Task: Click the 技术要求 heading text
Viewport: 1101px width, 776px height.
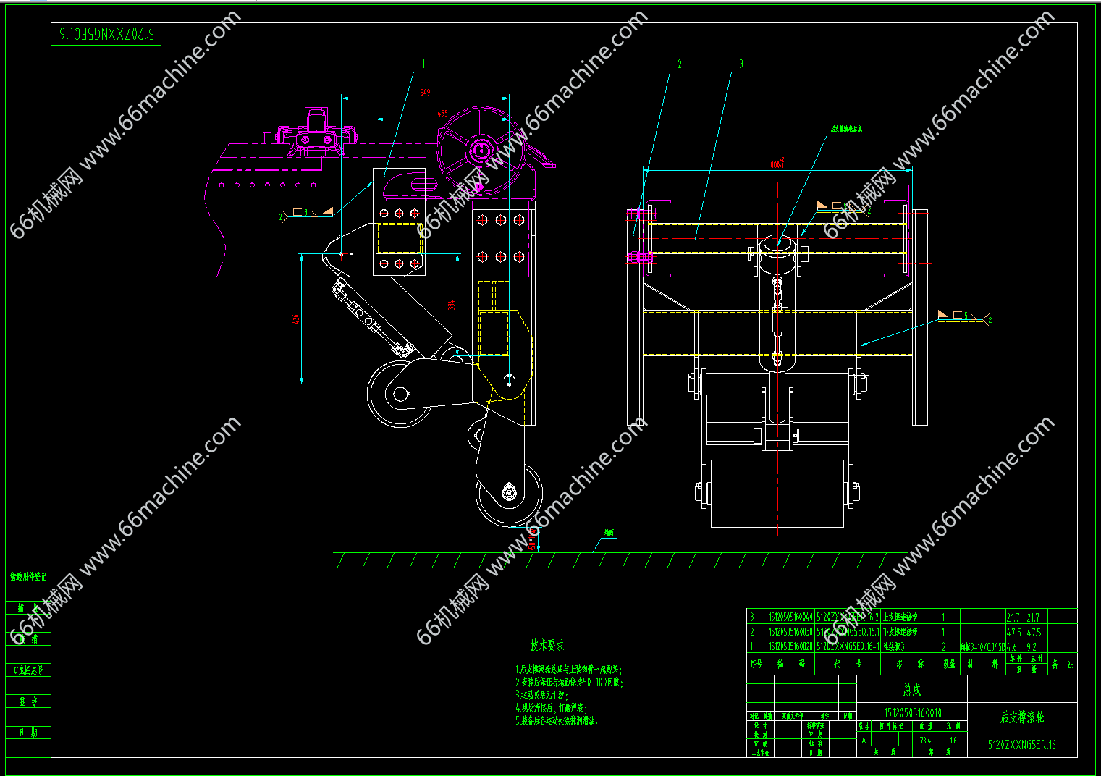Action: [x=547, y=645]
